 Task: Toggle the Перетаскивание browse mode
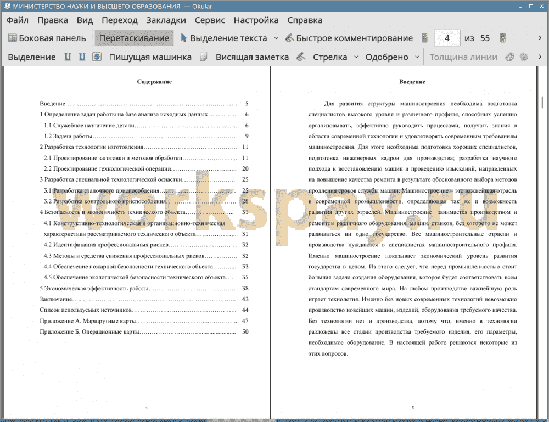coord(134,38)
